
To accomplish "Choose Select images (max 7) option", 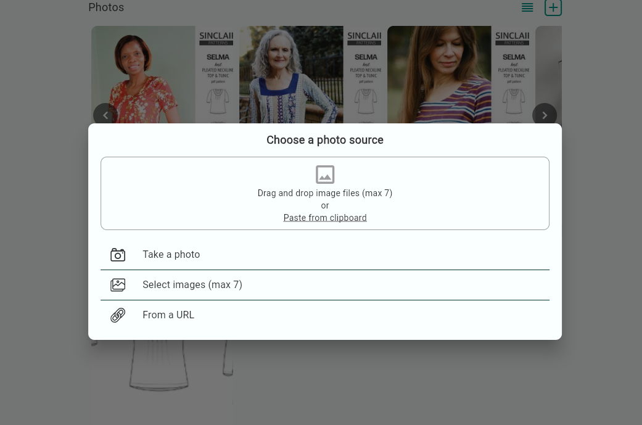I will click(192, 285).
